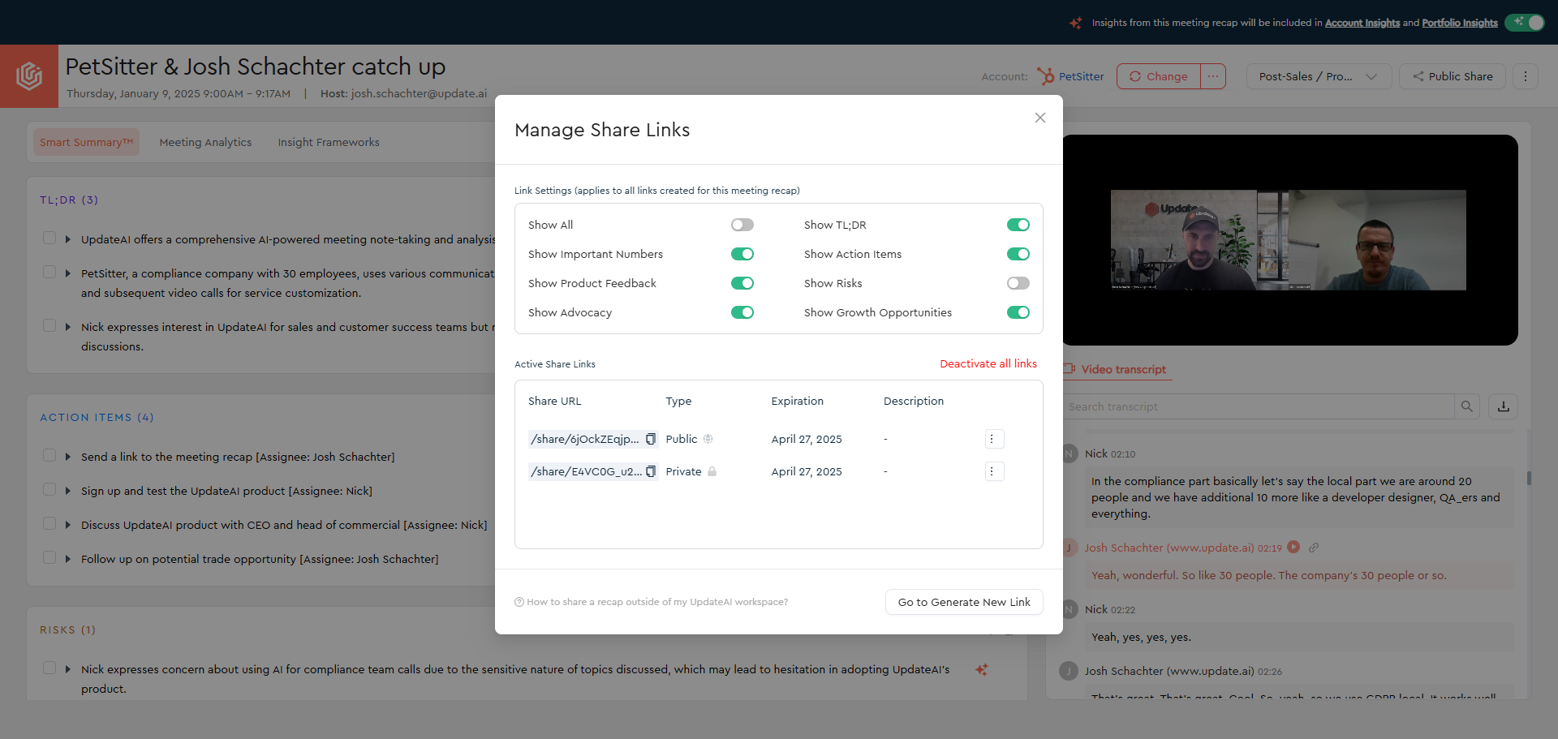Open the page kebab menu beside Public Share
Image resolution: width=1558 pixels, height=739 pixels.
1526,76
